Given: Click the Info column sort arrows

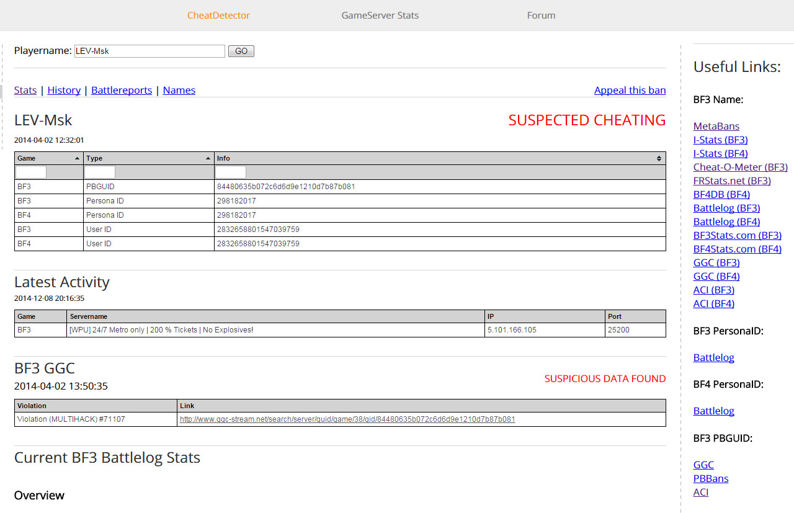Looking at the screenshot, I should (659, 159).
